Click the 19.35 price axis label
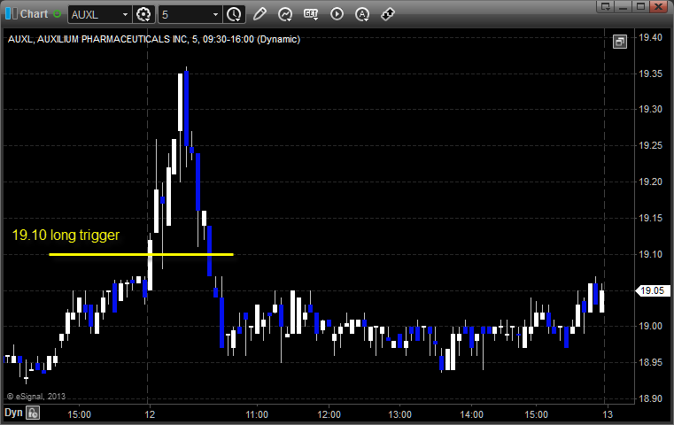This screenshot has width=674, height=425. click(x=650, y=73)
